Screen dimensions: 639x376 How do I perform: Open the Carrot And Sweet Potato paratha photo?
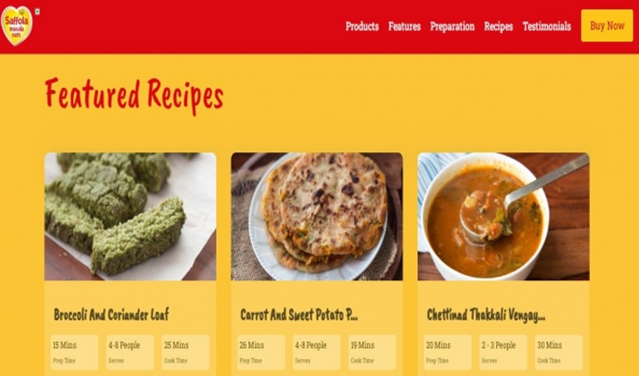317,216
